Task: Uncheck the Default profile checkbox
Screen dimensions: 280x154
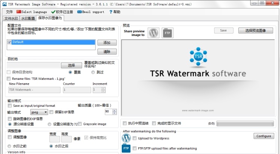Action: pyautogui.click(x=9, y=42)
